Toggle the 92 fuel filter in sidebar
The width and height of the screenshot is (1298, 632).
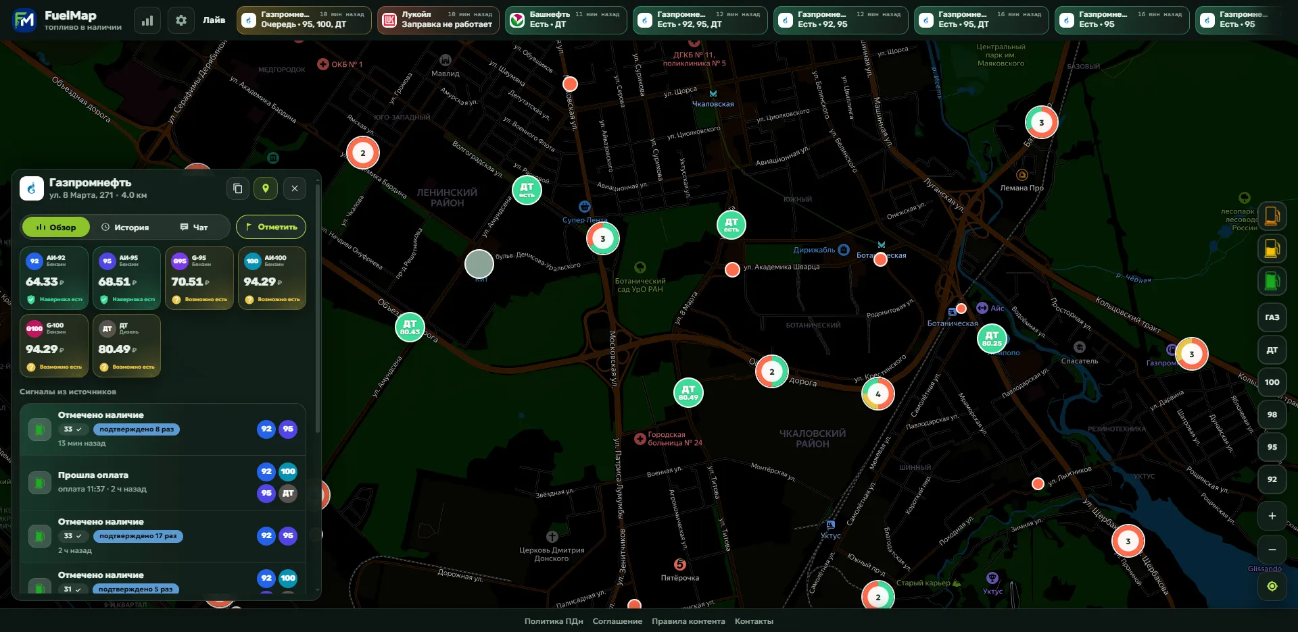[x=1272, y=479]
